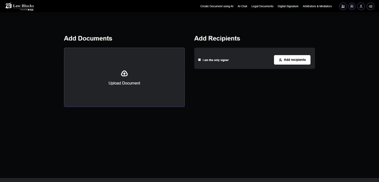
Task: Check the only signer checkbox
Action: 199,60
